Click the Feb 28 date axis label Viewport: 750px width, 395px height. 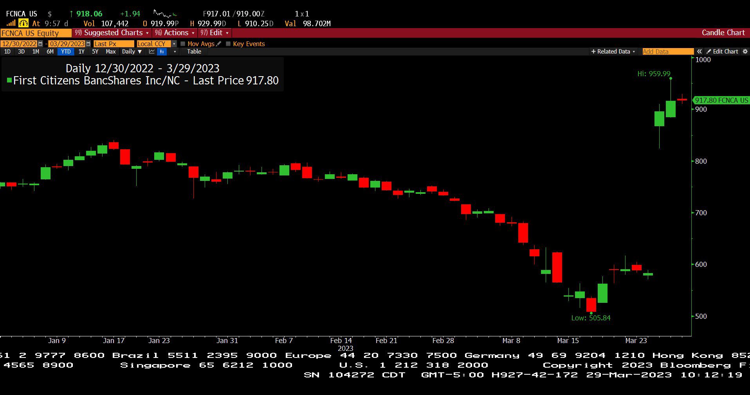(x=443, y=341)
